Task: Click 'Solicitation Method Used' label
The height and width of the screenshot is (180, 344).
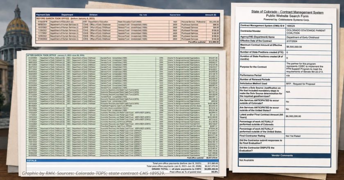Action: (x=253, y=83)
